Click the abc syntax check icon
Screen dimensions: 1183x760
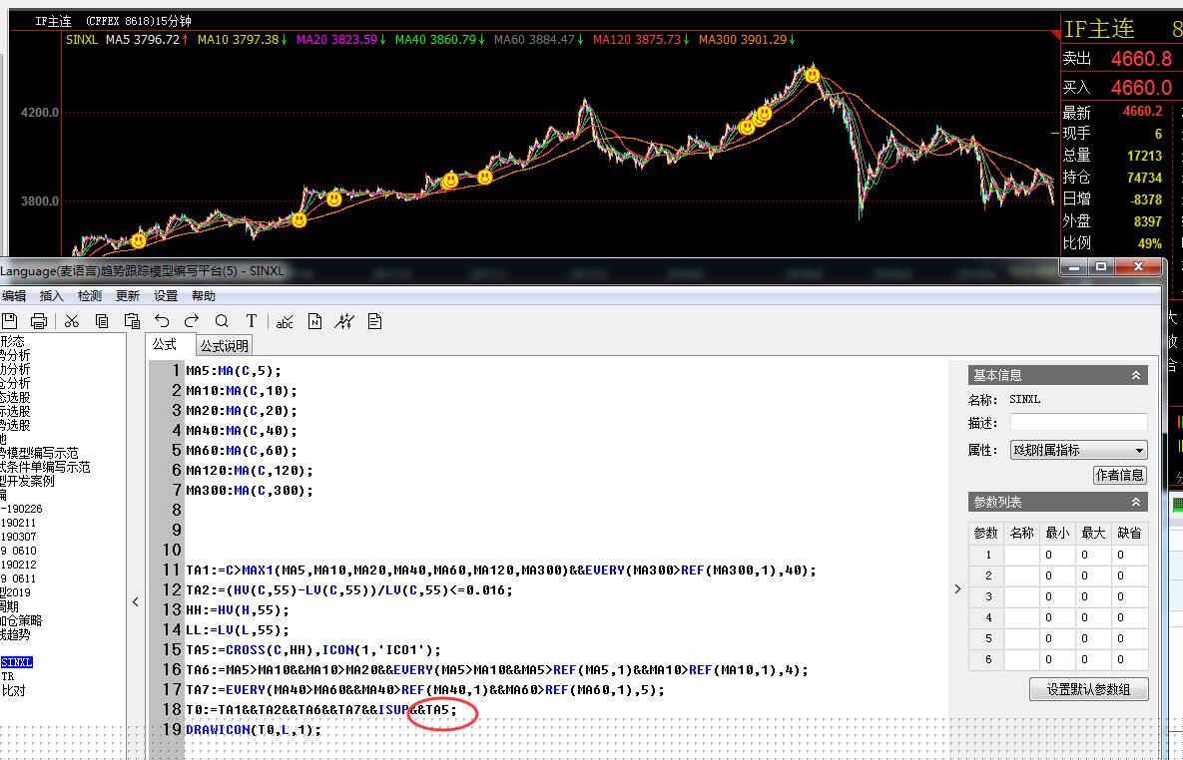point(285,321)
